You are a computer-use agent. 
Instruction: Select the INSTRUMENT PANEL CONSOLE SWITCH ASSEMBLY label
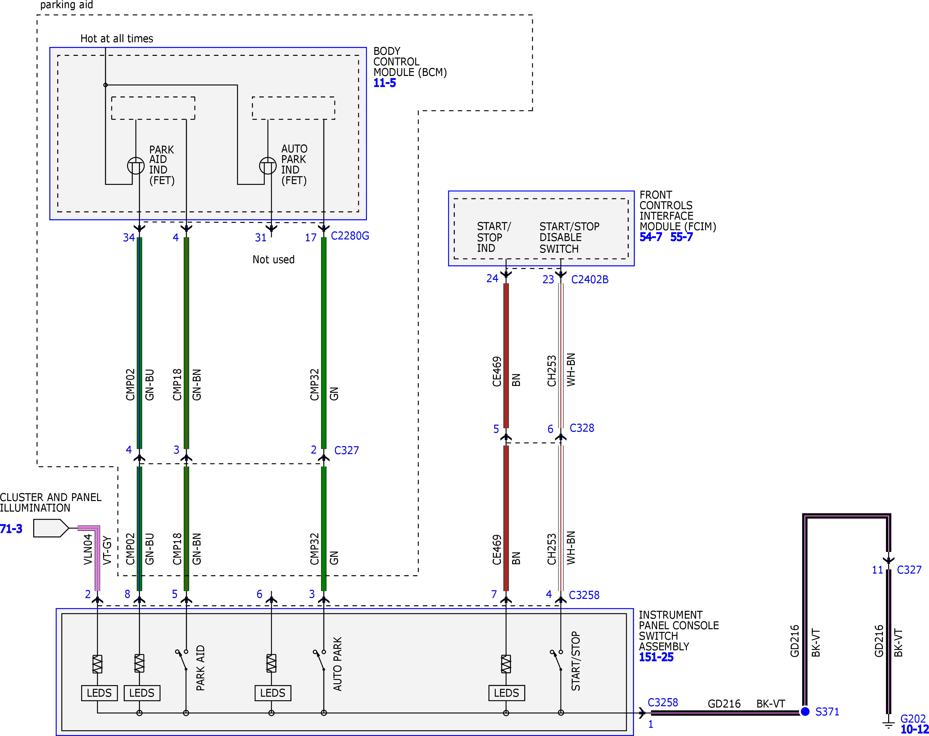click(678, 631)
